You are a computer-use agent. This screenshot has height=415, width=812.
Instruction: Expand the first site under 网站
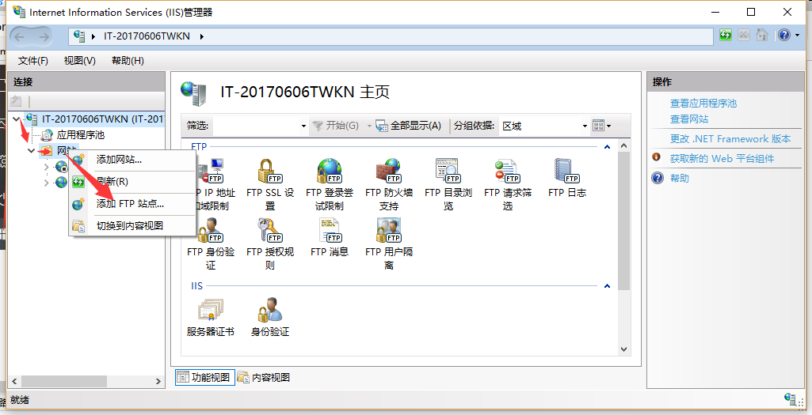coord(47,167)
